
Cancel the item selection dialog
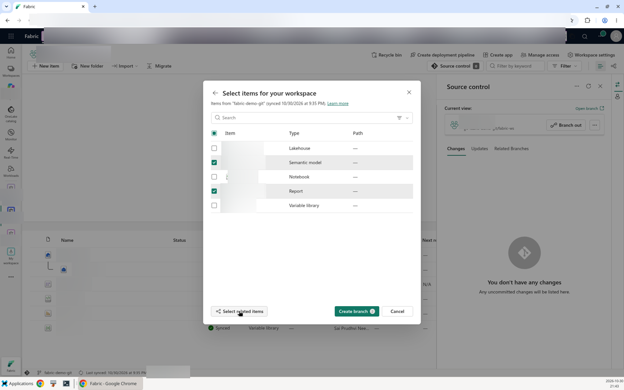[x=397, y=312]
